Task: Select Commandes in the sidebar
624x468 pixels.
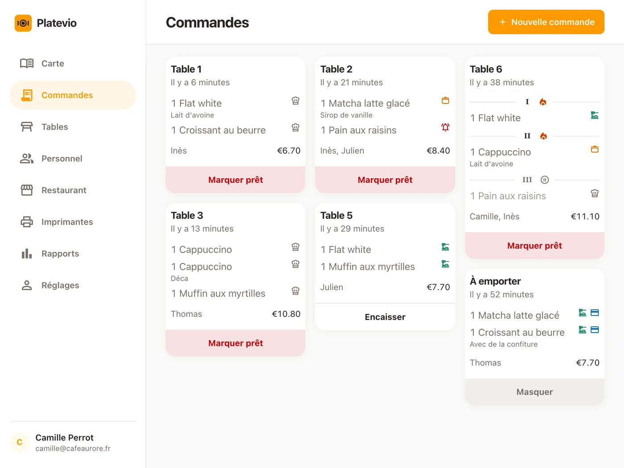Action: click(73, 95)
